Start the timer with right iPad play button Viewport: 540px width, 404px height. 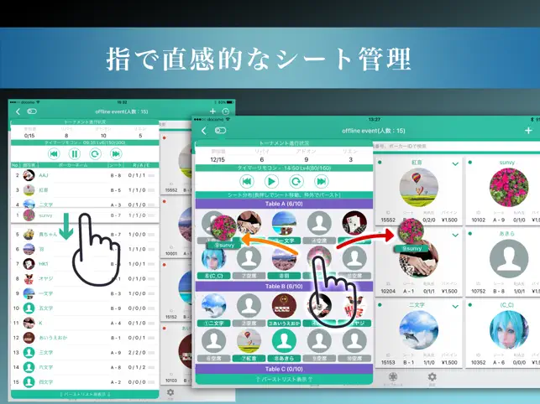271,181
